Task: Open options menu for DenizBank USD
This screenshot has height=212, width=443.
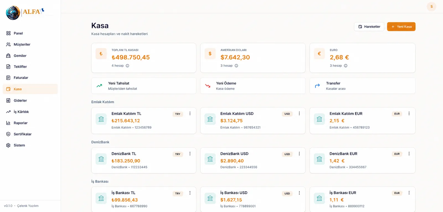Action: (x=299, y=154)
